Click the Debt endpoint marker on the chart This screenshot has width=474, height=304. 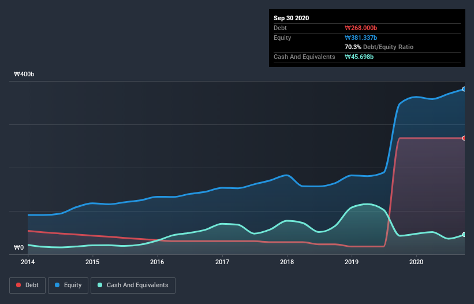(464, 138)
